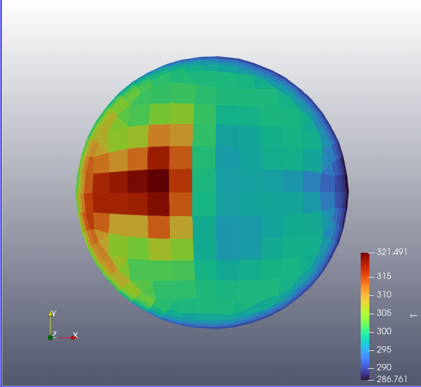Click the legend title T
Viewport: 421px width, 387px height.
413,315
